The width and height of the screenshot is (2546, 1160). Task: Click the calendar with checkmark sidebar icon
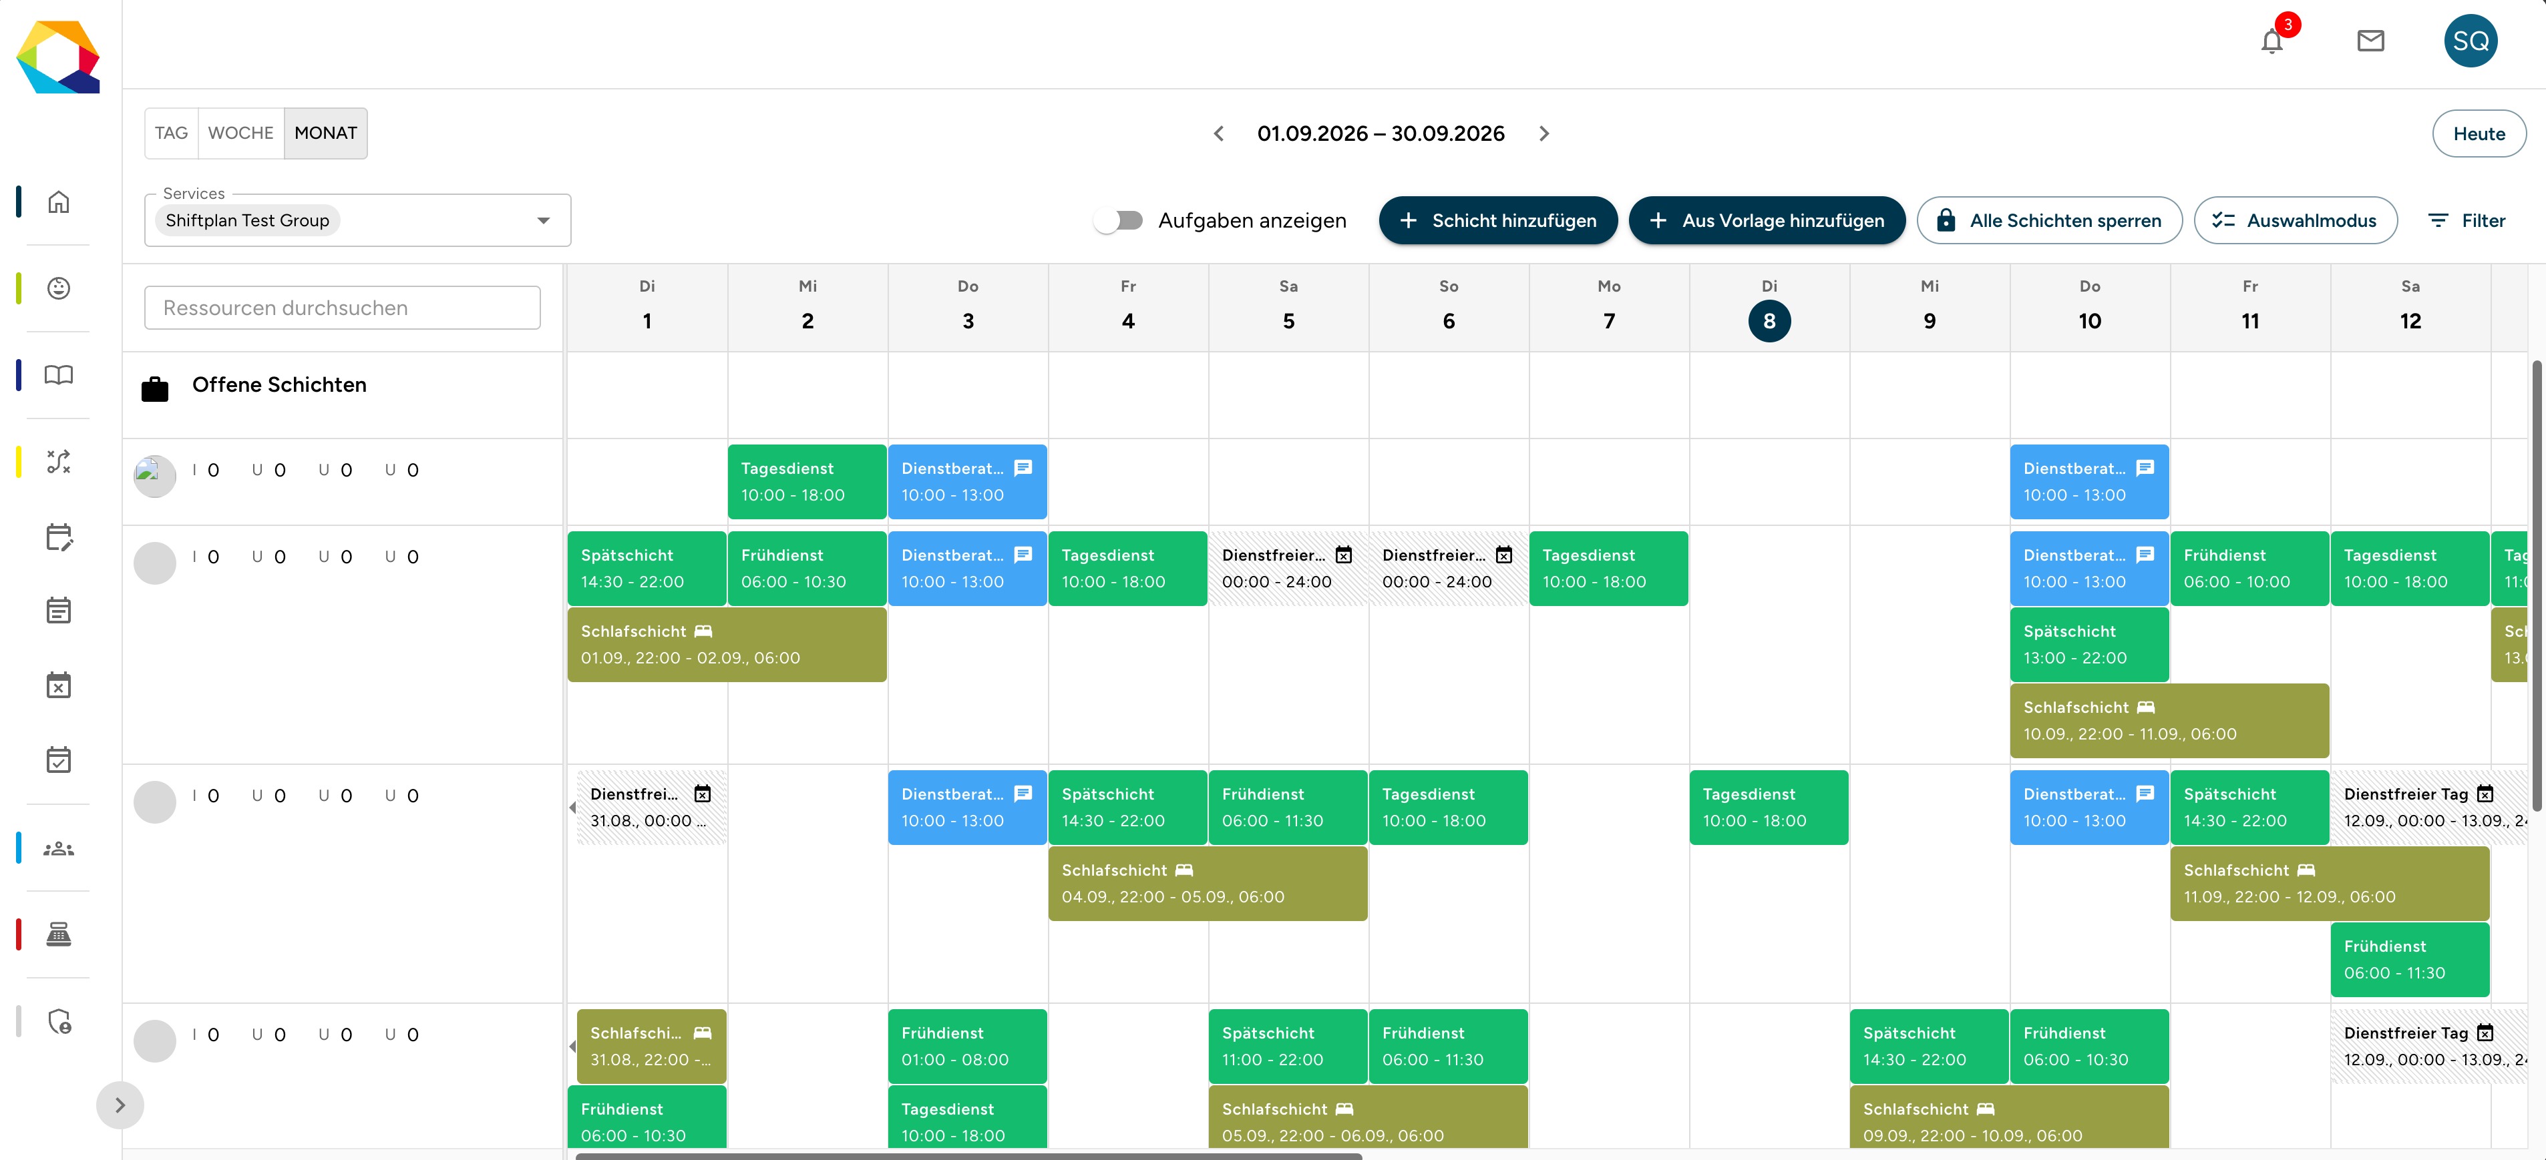(58, 760)
